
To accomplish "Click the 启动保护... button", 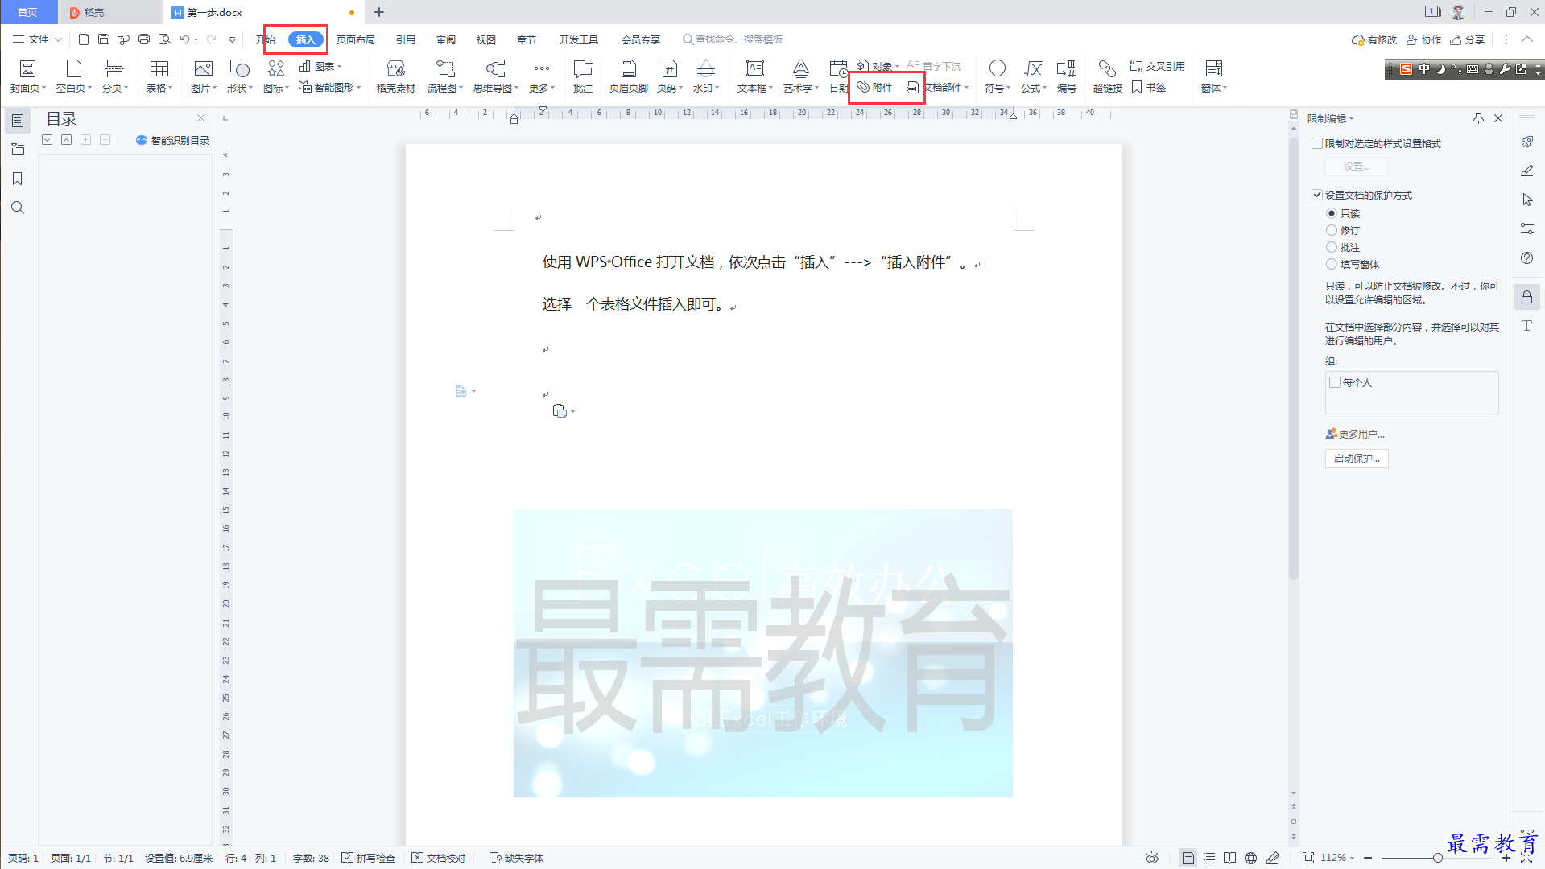I will click(1357, 458).
